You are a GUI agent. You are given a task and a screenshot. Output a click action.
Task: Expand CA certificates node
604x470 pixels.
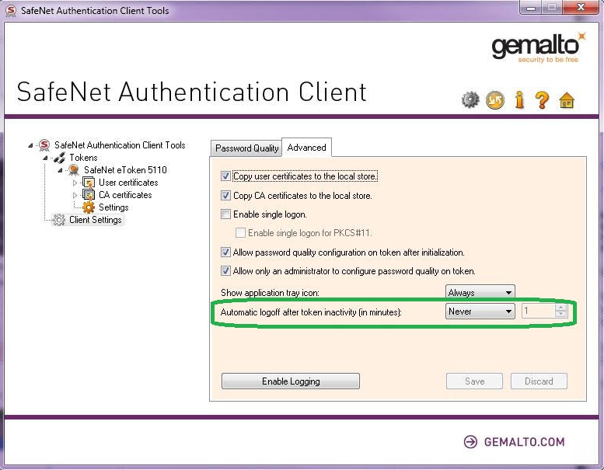[75, 195]
